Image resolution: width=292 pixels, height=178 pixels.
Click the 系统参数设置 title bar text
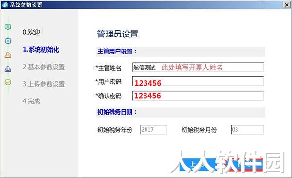pyautogui.click(x=26, y=5)
